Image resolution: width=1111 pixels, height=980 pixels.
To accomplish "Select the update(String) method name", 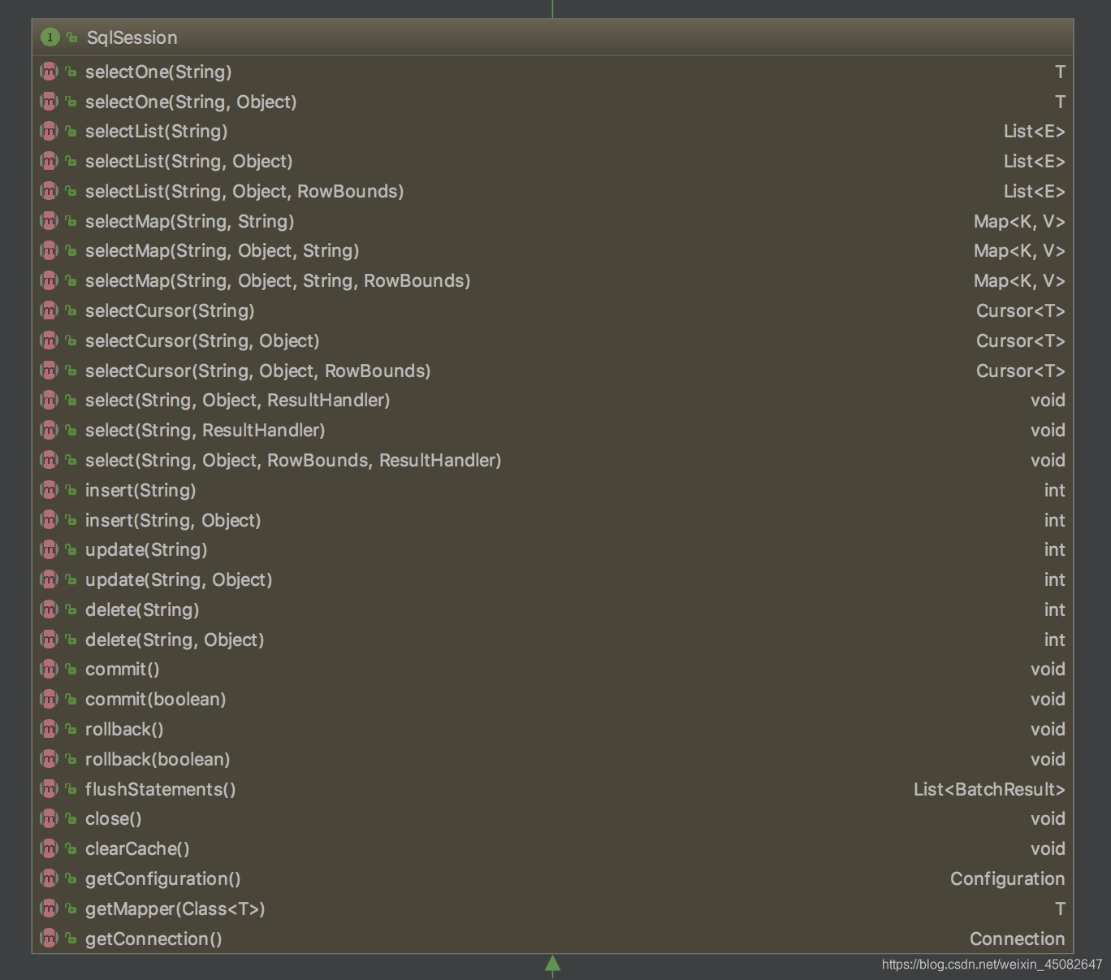I will (x=146, y=549).
